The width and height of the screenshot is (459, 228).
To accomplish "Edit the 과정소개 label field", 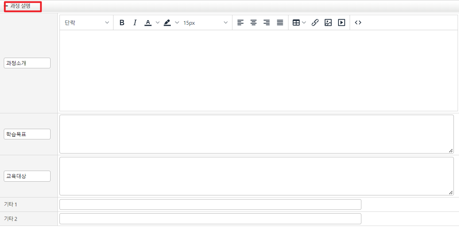I will point(27,63).
